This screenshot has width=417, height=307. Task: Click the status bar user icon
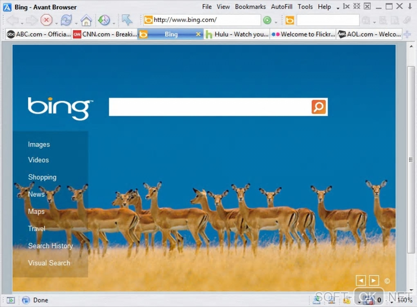[x=317, y=300]
